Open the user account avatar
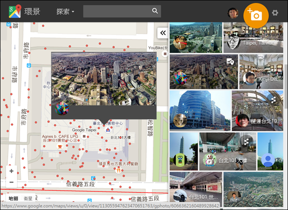288x210 pixels. point(233,13)
